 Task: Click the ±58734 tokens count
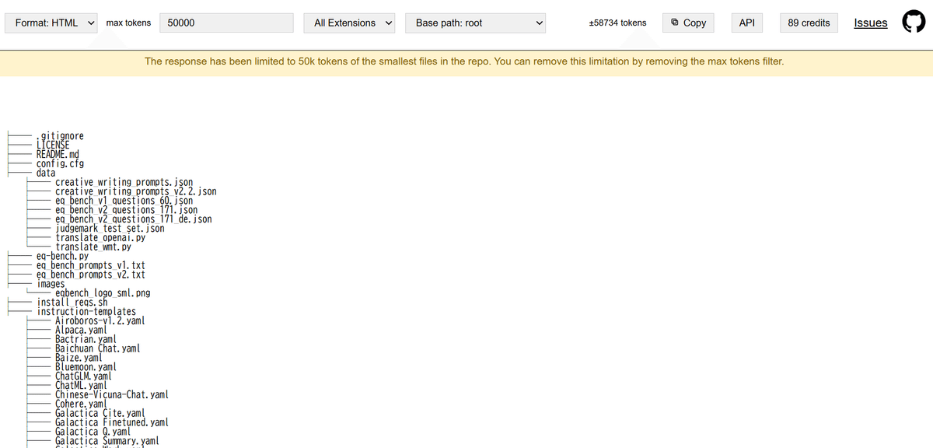pos(618,23)
